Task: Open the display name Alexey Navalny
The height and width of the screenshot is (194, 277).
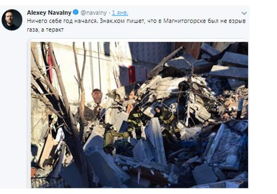Action: [x=49, y=13]
